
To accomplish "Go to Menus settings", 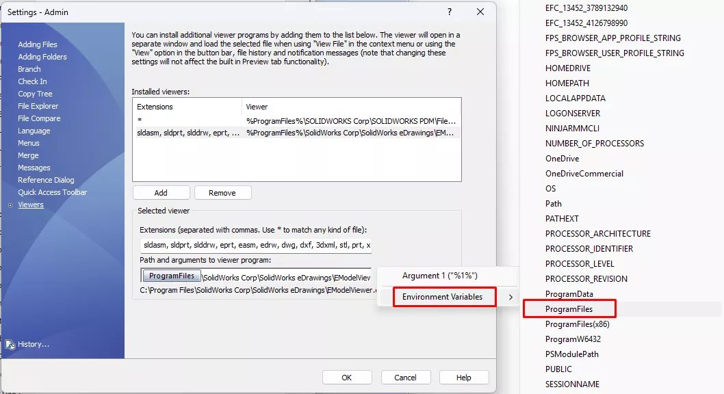I will pos(29,143).
